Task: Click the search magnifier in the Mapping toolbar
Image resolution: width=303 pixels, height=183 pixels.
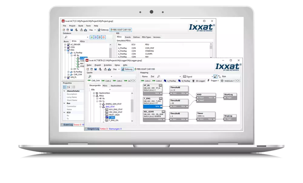Action: [159, 77]
